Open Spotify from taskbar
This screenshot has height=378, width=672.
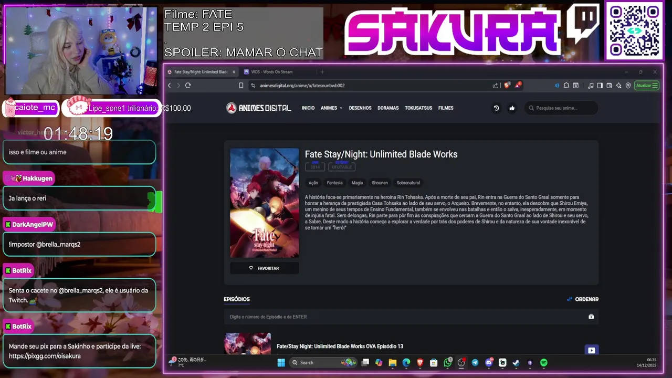point(544,363)
